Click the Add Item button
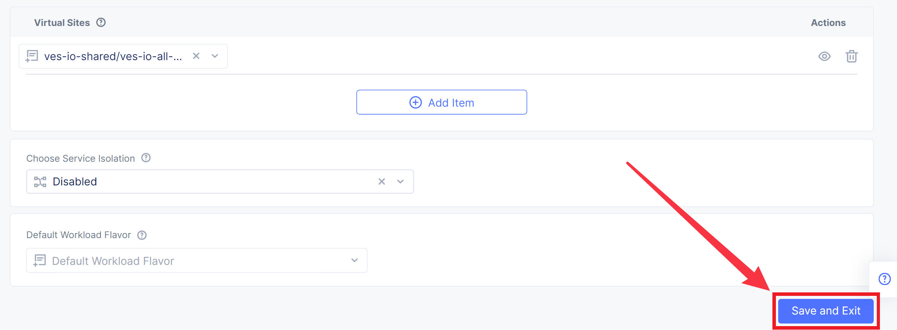Viewport: 897px width, 330px height. click(x=441, y=102)
